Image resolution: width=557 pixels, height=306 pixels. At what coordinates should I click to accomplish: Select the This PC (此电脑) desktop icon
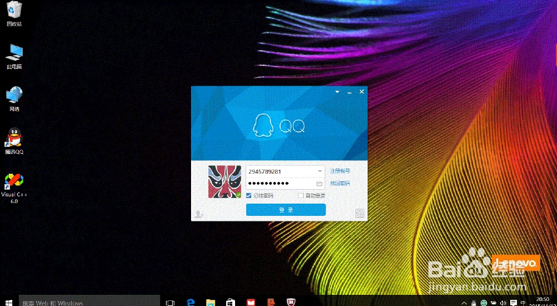[14, 57]
